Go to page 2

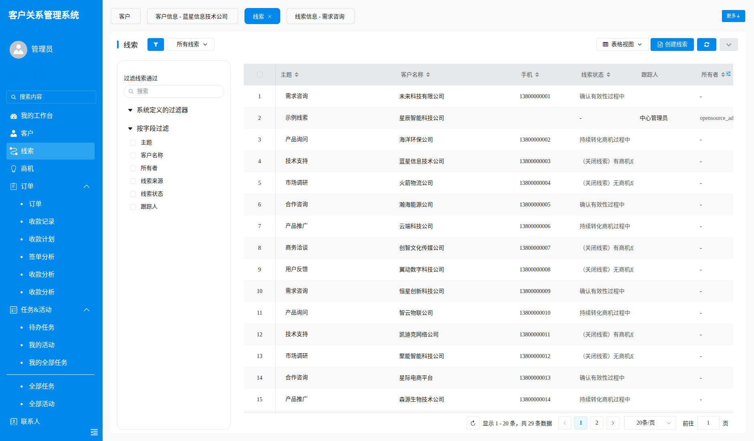point(597,423)
